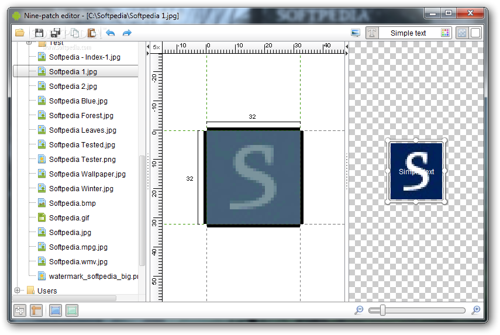
Task: Select Softpedia.wmv.jpg file
Action: point(78,262)
